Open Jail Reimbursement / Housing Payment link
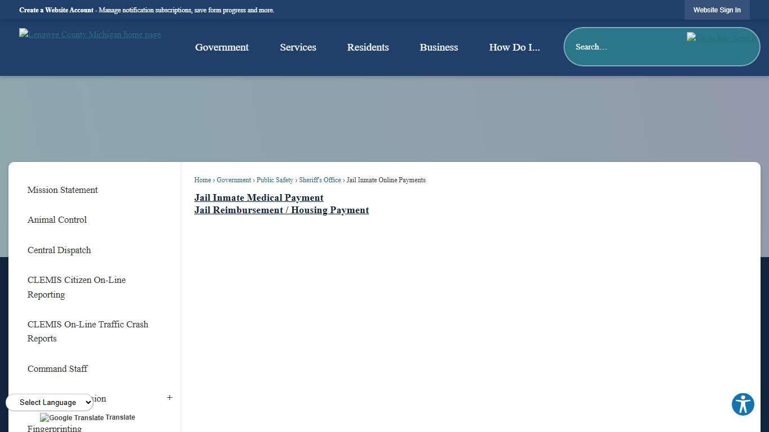 click(x=281, y=210)
